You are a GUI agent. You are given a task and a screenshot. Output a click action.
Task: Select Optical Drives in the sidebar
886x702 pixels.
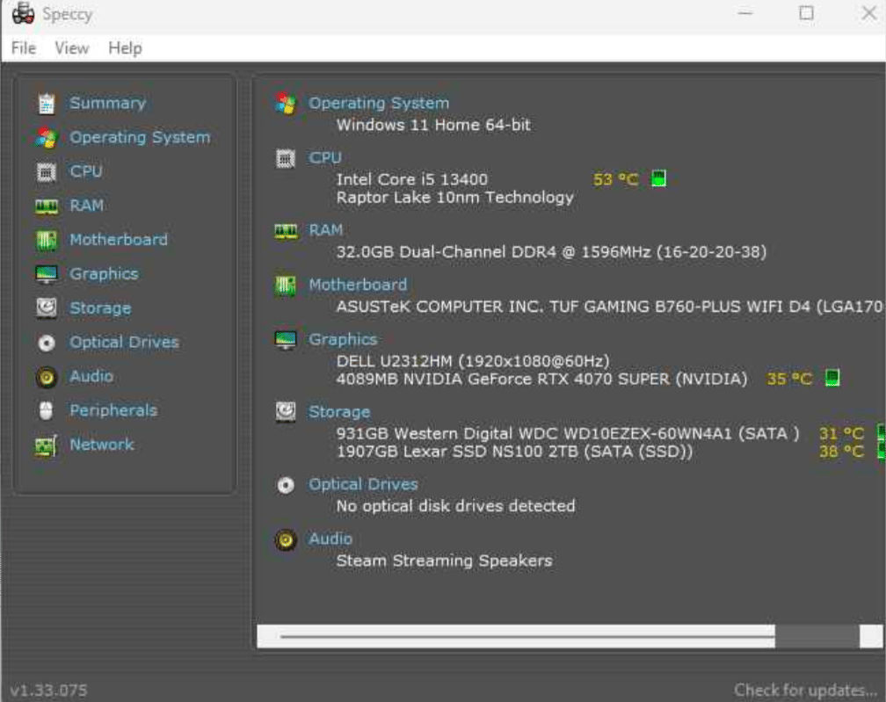[124, 343]
